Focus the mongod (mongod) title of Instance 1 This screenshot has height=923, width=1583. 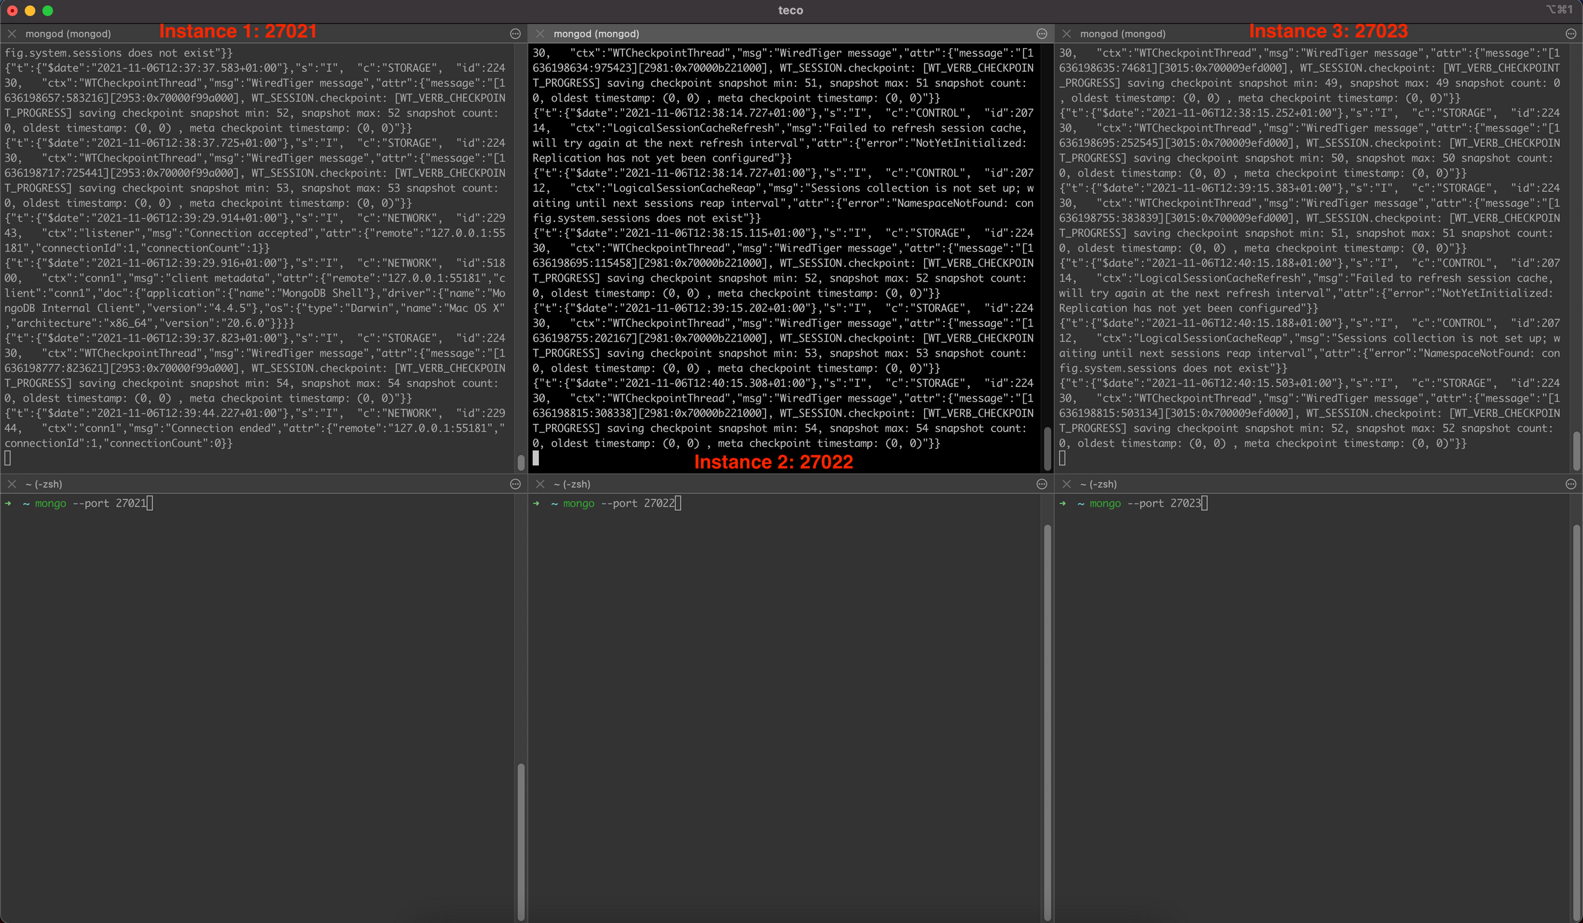[68, 34]
